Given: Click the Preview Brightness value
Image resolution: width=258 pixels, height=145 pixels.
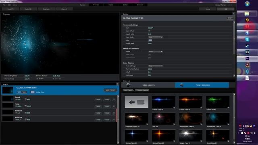Looking at the screenshot, I should [x=27, y=76].
